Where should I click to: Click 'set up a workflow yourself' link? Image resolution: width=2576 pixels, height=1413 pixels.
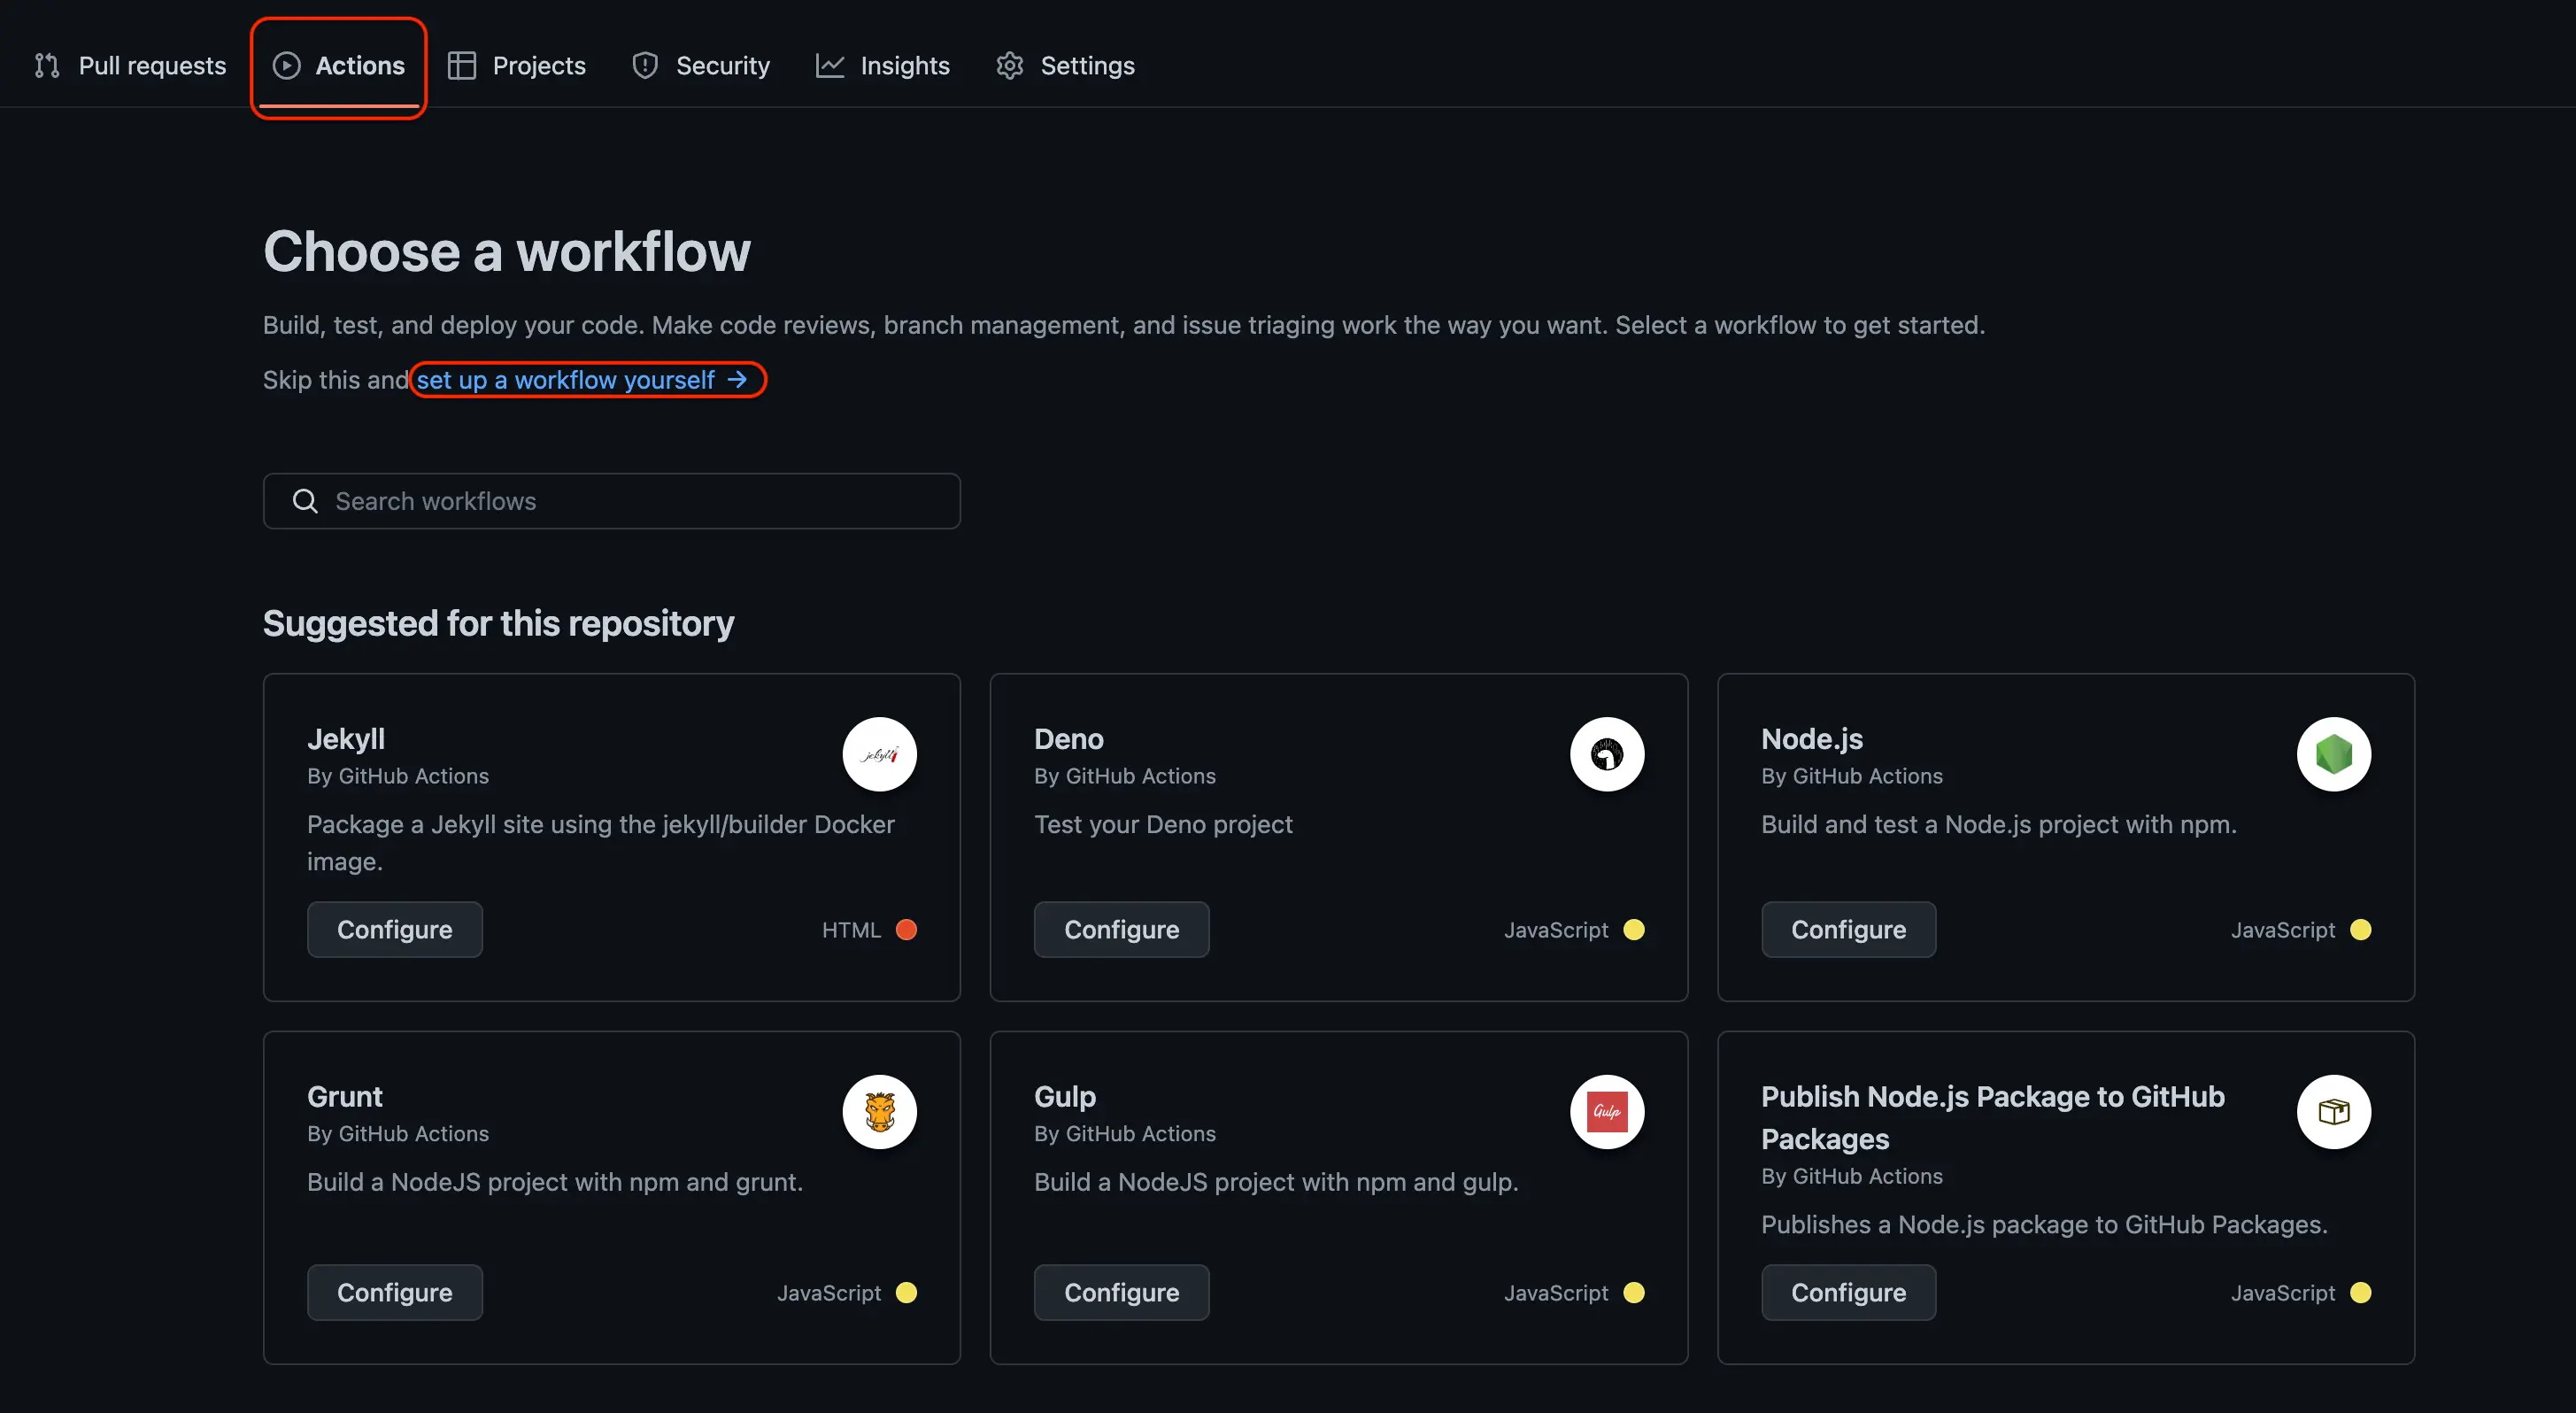click(x=581, y=380)
